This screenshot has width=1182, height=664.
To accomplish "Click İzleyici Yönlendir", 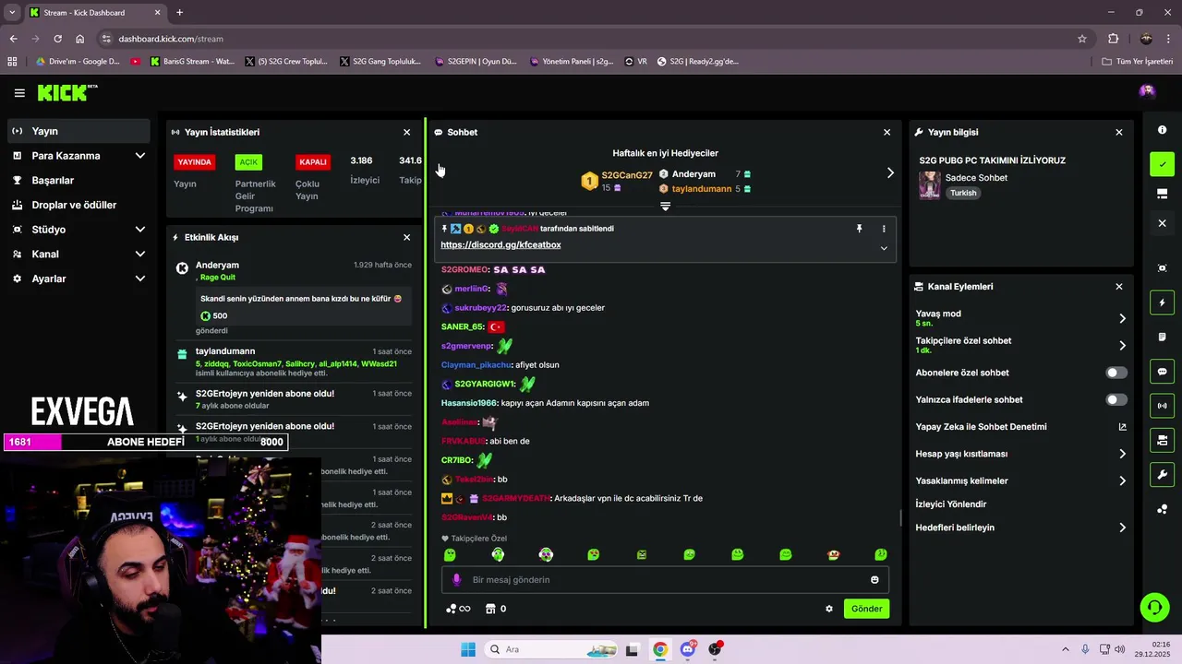I will tap(950, 504).
